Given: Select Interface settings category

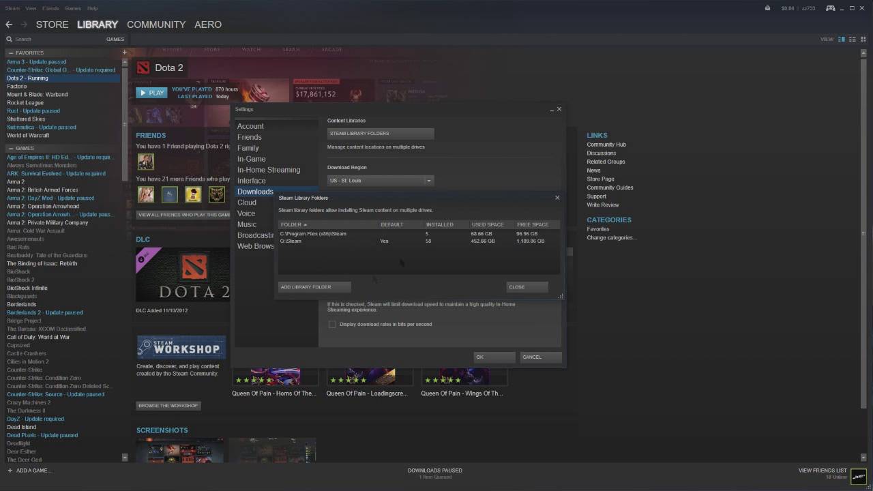Looking at the screenshot, I should click(252, 181).
